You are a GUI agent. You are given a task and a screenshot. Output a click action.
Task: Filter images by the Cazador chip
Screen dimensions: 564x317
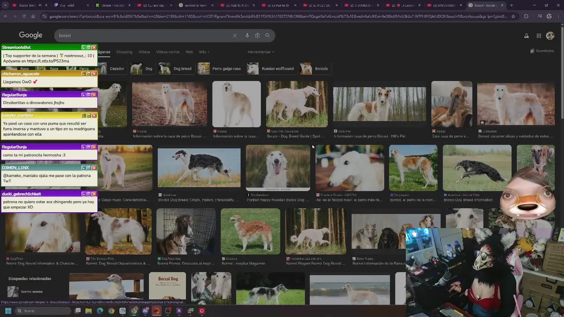point(112,69)
